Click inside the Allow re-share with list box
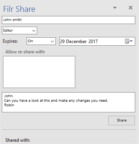The height and width of the screenshot is (144, 139). point(39,72)
